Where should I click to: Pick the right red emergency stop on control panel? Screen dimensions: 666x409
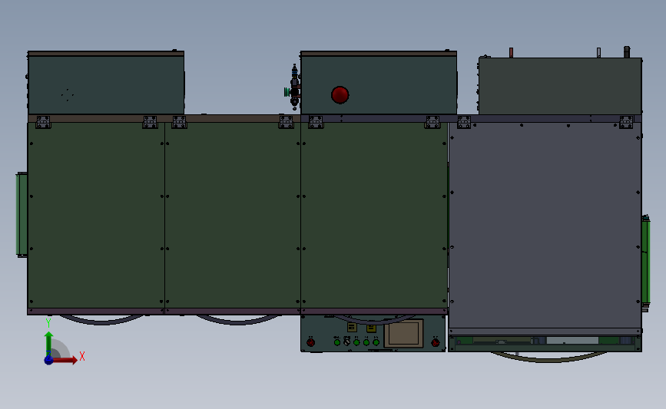[436, 342]
